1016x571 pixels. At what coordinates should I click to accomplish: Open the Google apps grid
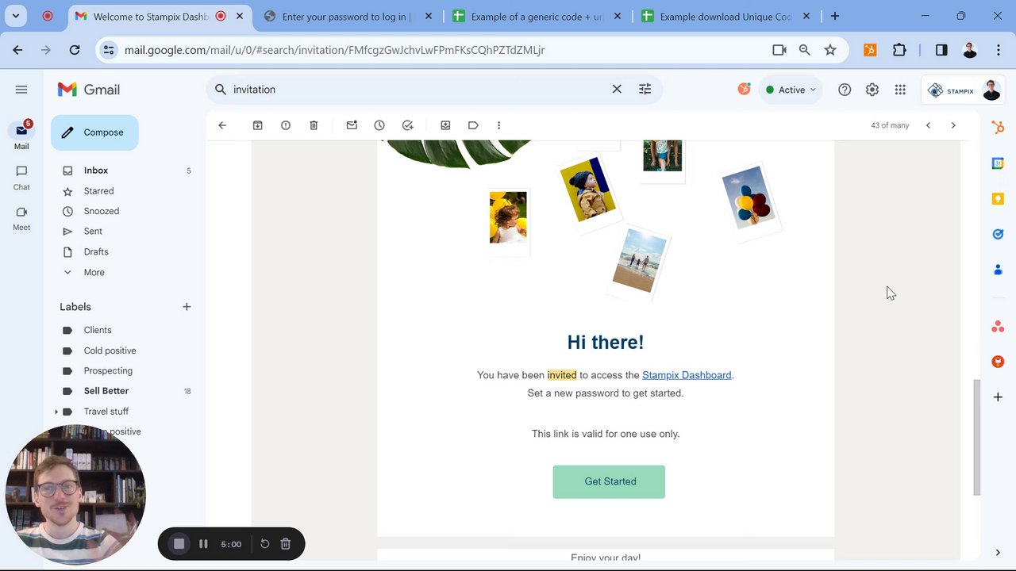click(x=900, y=90)
